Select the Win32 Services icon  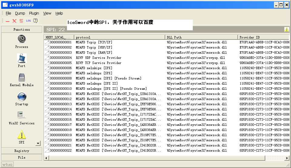click(x=22, y=115)
